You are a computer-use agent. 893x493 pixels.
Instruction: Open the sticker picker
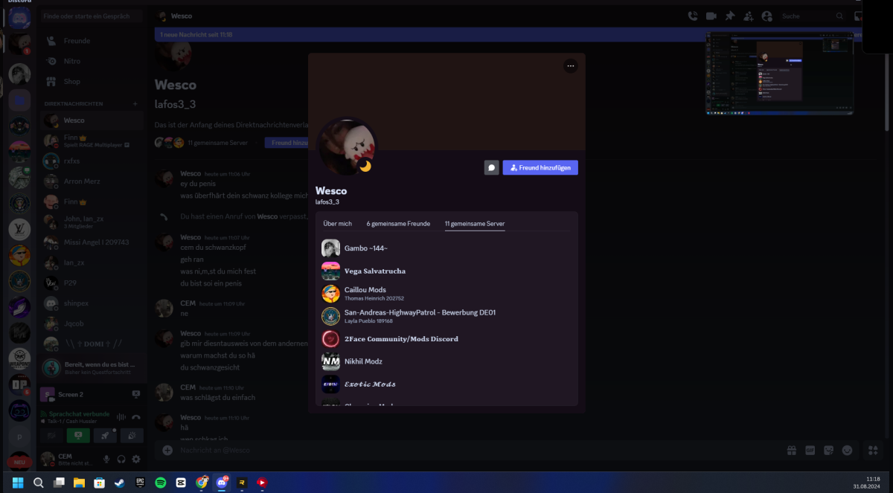coord(829,450)
